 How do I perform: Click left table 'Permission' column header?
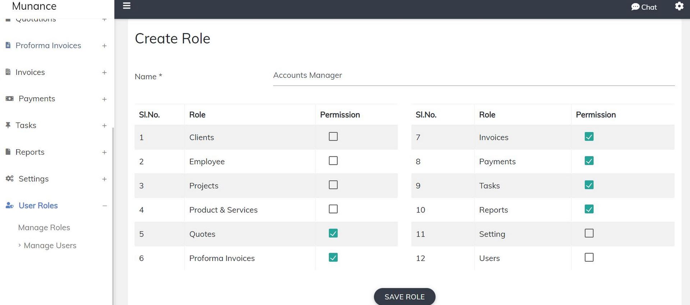click(340, 115)
